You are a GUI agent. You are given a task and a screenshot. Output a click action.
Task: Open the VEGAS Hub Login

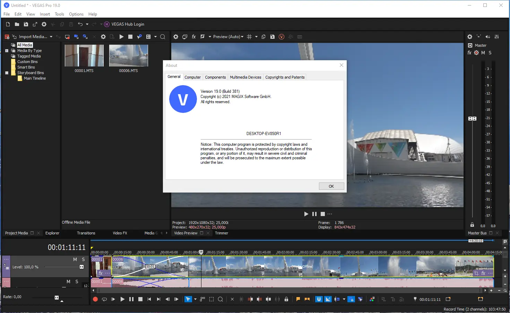[124, 24]
